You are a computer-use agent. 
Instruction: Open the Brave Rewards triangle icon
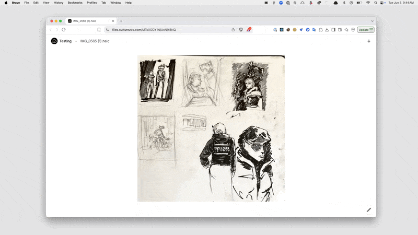point(249,30)
